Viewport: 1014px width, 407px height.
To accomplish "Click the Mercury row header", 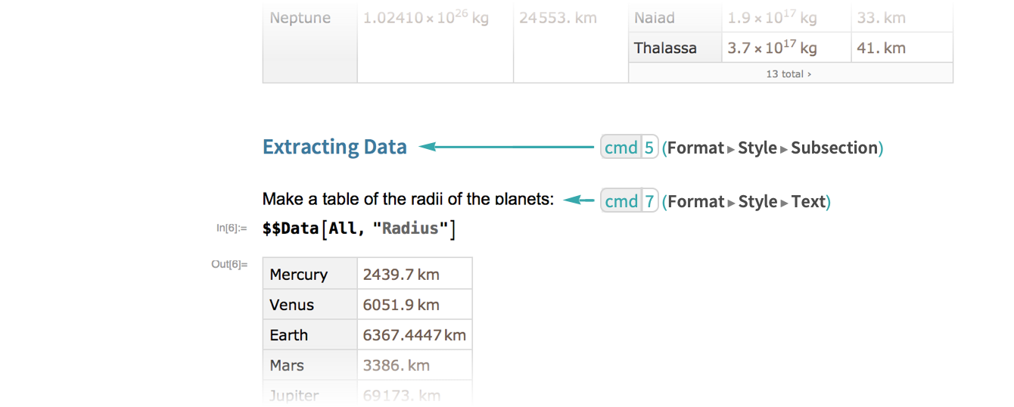I will point(299,275).
